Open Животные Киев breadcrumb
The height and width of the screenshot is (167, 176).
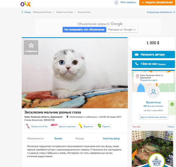[x=64, y=12]
